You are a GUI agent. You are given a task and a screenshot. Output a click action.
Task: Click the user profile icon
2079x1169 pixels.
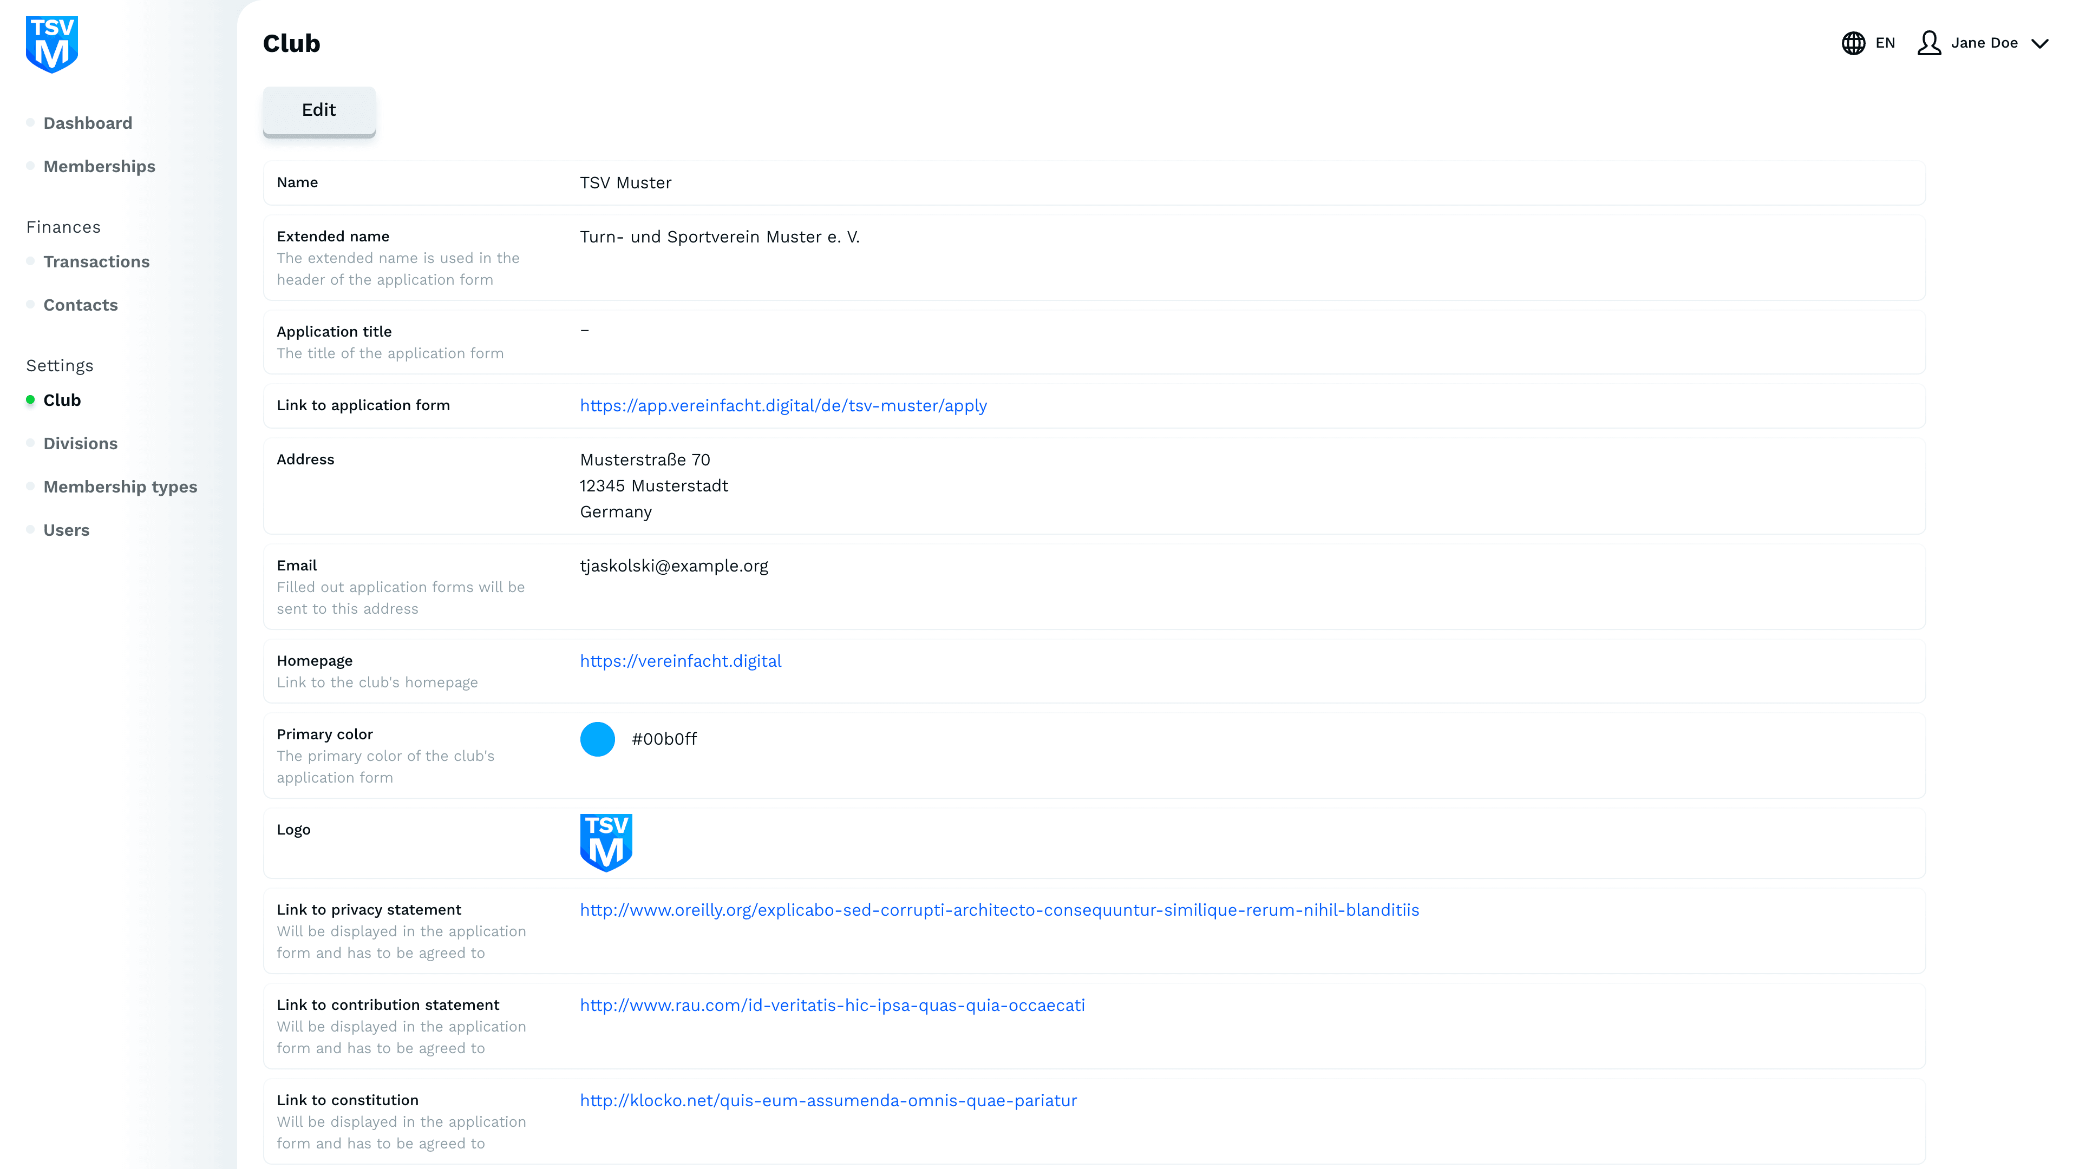click(1929, 43)
